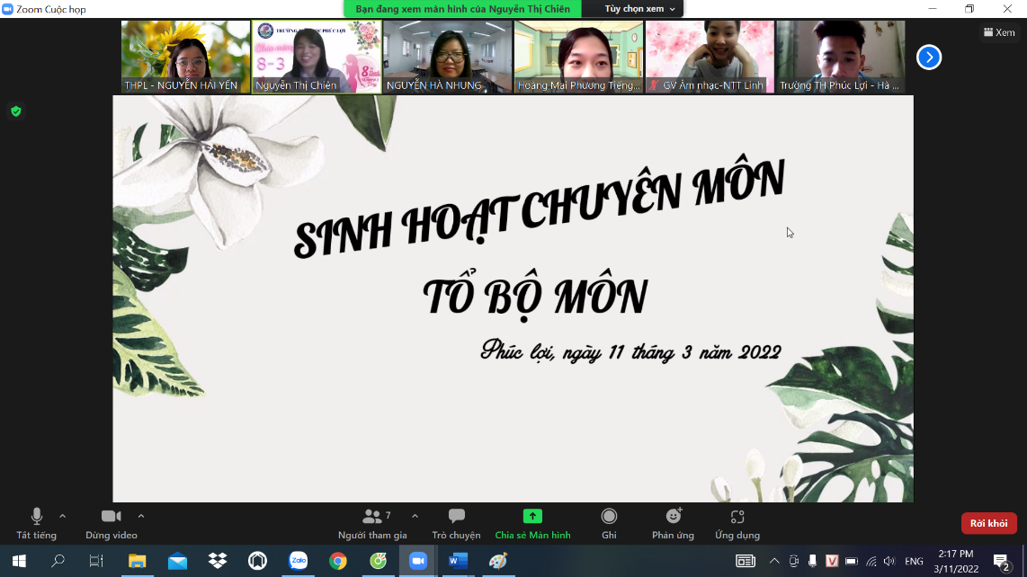Show next participants with blue arrow
Screen dimensions: 1027x577
tap(928, 58)
